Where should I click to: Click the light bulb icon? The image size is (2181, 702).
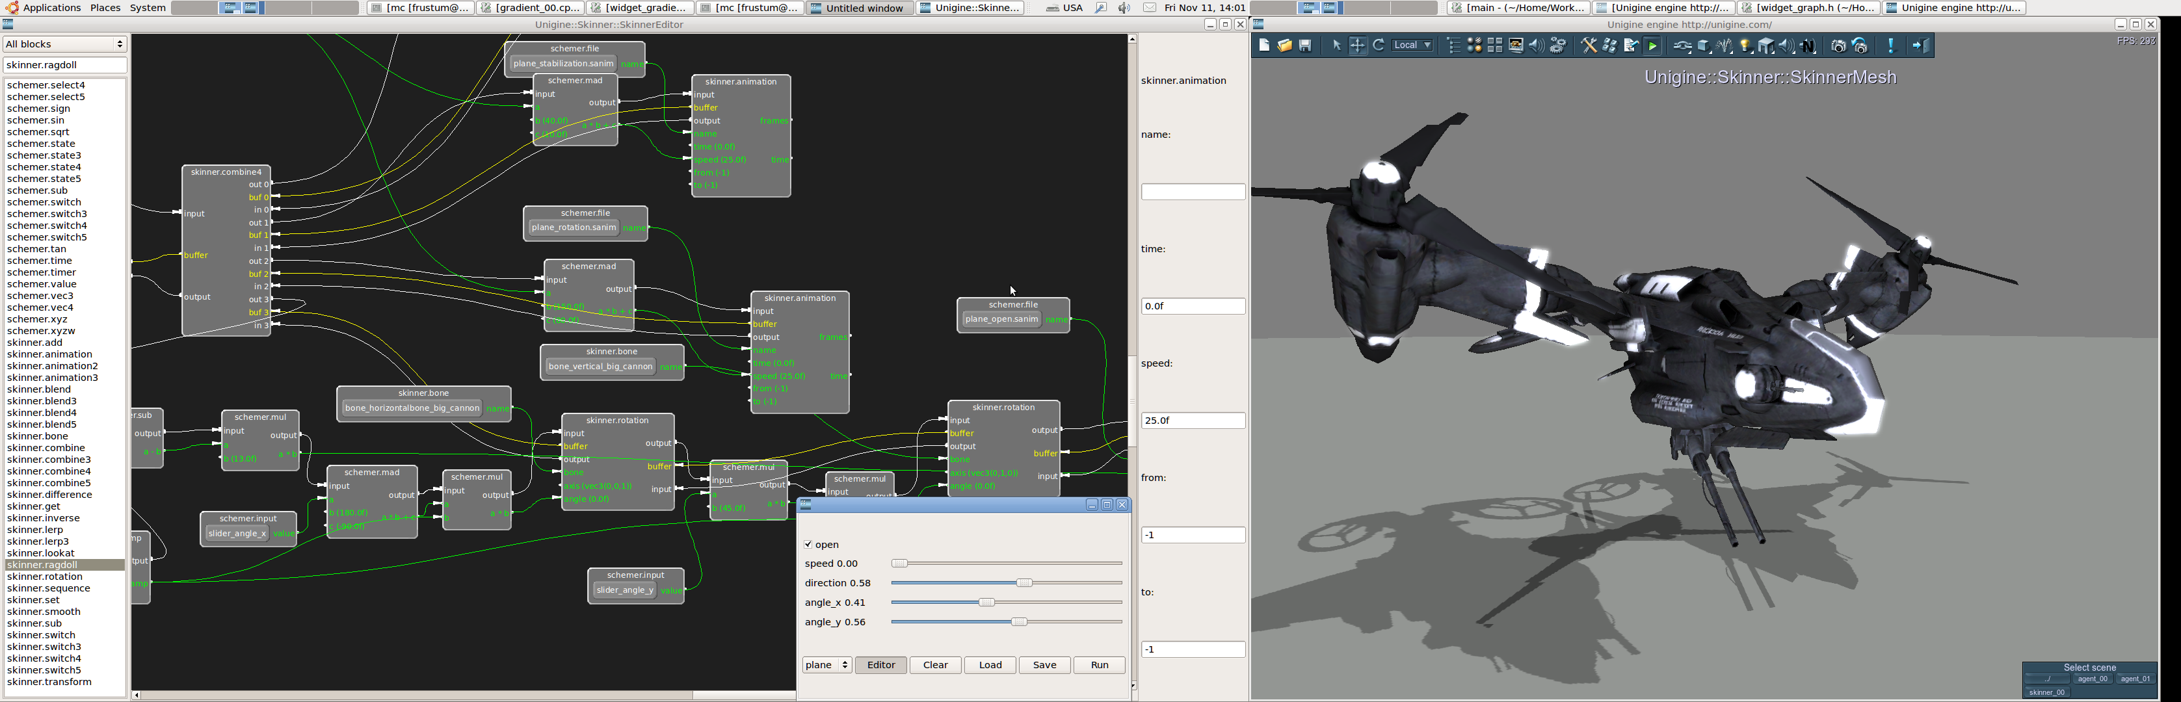(x=1745, y=45)
